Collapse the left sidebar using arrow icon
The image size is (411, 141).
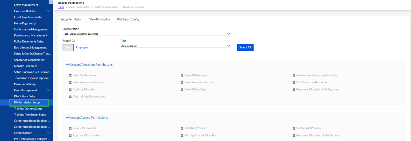tap(51, 2)
